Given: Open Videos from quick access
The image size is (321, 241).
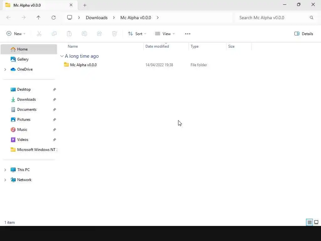Looking at the screenshot, I should pyautogui.click(x=23, y=140).
